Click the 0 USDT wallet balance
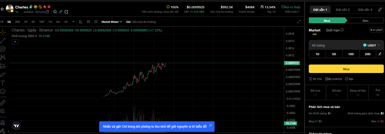Image resolution: width=385 pixels, height=134 pixels. pyautogui.click(x=376, y=30)
